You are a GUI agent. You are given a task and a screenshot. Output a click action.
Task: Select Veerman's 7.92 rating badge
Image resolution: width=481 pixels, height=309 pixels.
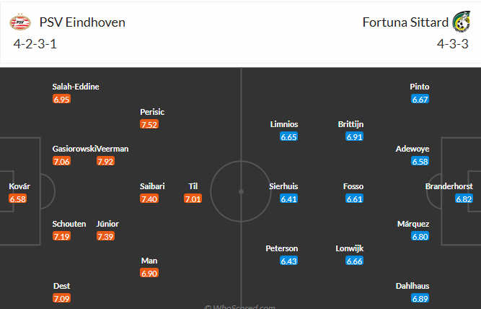click(105, 161)
